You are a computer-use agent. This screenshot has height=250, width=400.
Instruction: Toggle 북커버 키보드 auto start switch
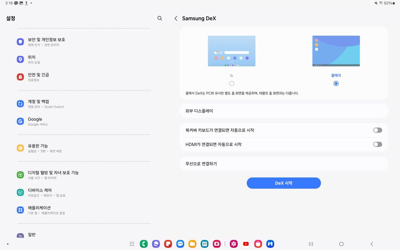coord(378,130)
